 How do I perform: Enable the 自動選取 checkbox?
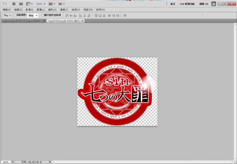tap(15, 15)
